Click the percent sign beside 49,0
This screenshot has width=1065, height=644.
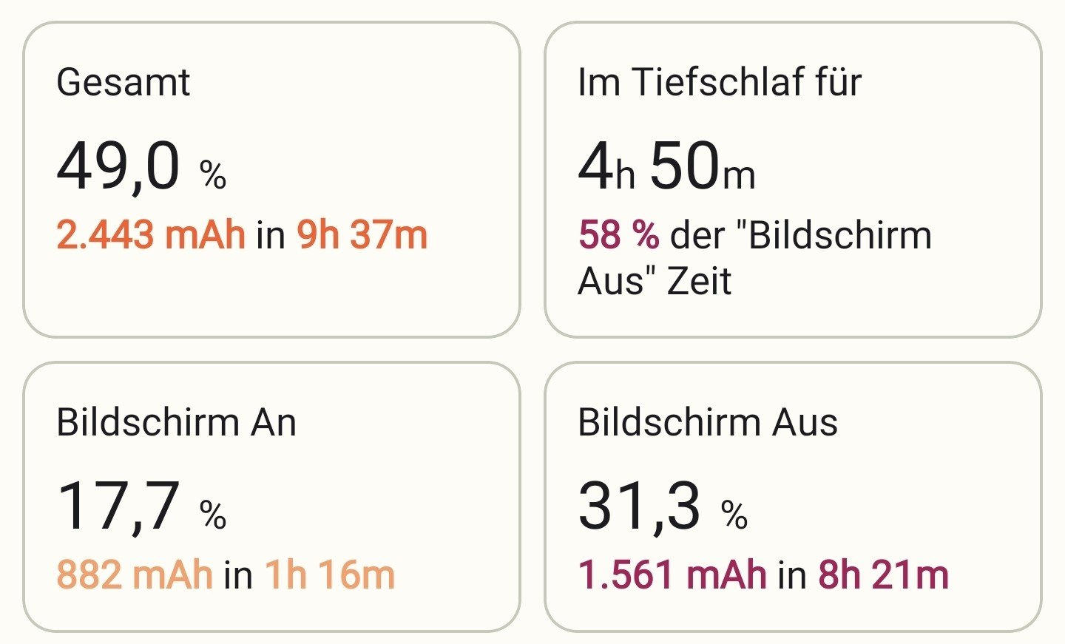(x=213, y=175)
